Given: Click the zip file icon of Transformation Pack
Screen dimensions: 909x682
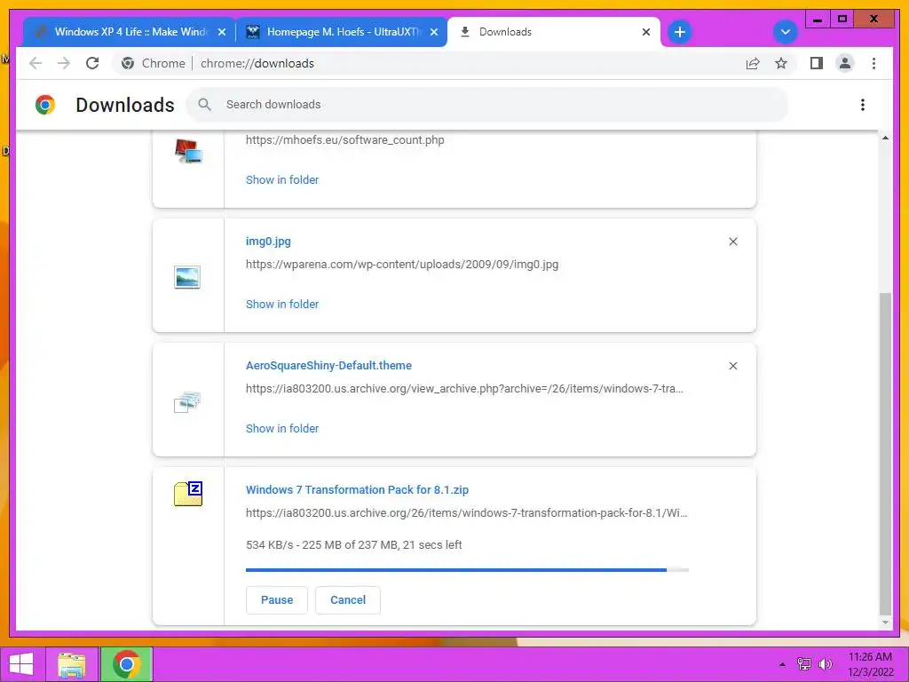Looking at the screenshot, I should tap(188, 494).
